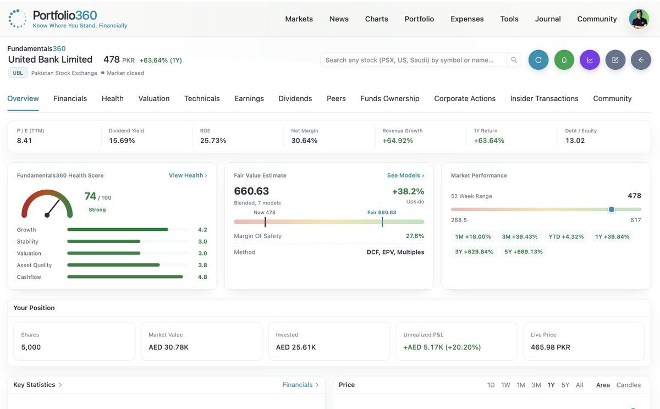Click the Portfolio360 logo
Viewport: 660px width, 409px height.
[x=67, y=19]
